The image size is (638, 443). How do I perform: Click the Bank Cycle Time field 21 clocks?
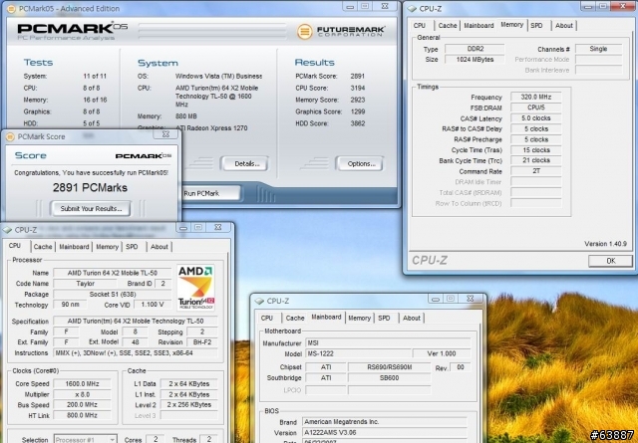coord(536,160)
